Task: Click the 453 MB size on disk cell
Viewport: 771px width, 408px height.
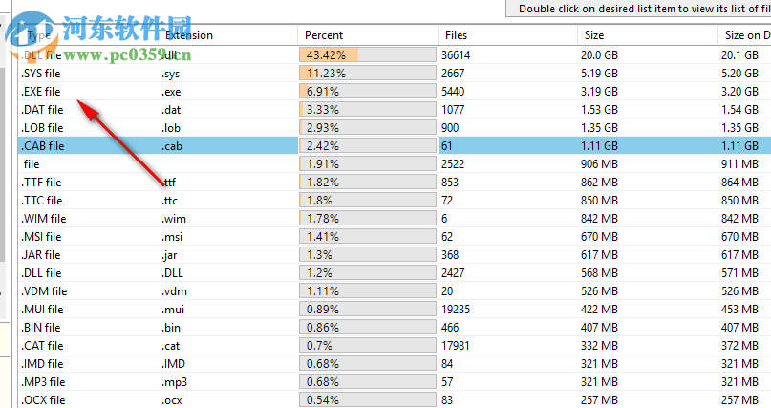Action: (x=740, y=310)
